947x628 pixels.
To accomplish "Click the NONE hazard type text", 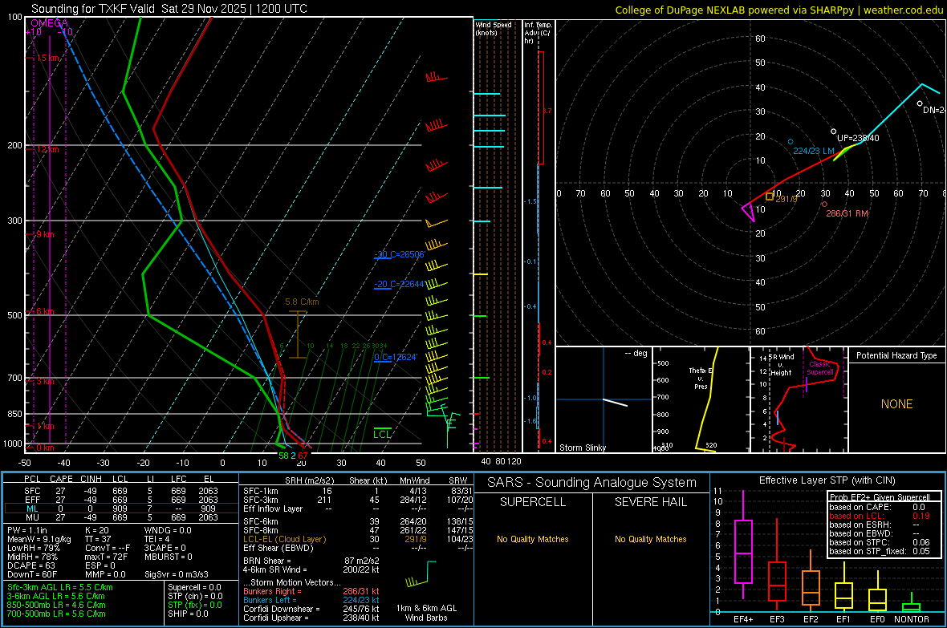I will click(x=896, y=404).
